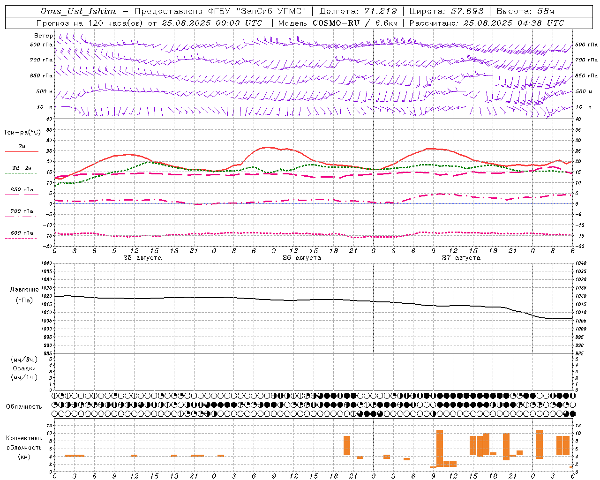Click the longitude value Долгота: 71.219
Screen dimensions: 600x480
click(358, 11)
